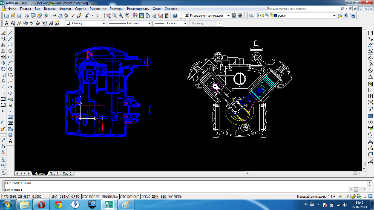Click the Undo arrow icon
The image size is (374, 210).
pos(87,16)
